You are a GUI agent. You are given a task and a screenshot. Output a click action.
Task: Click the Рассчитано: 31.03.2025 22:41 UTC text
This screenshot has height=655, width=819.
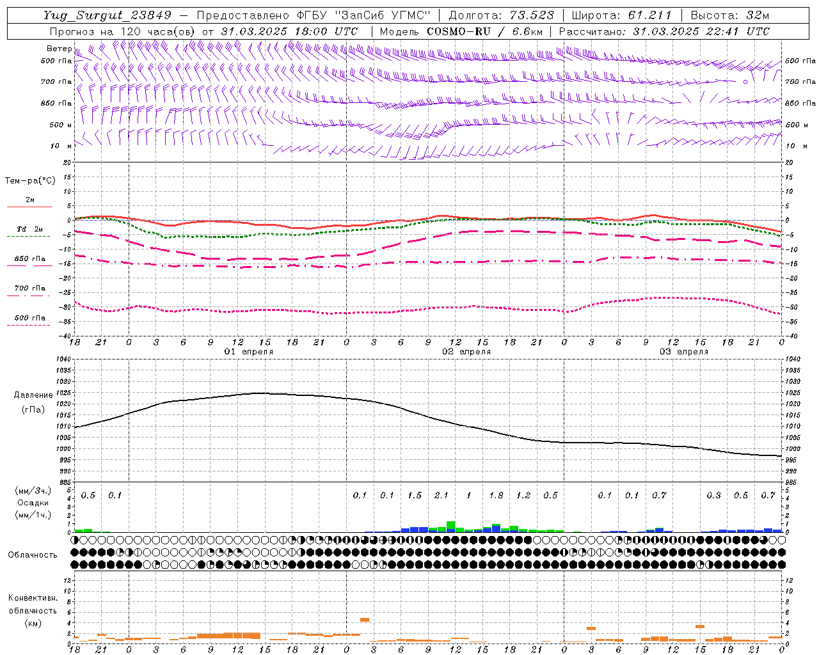(664, 31)
